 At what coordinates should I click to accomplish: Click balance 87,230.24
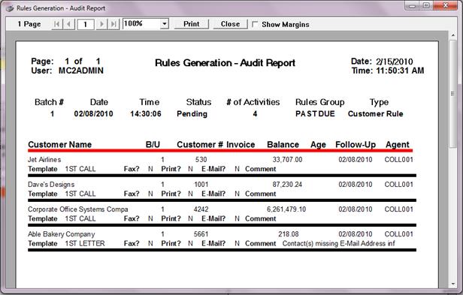[287, 185]
